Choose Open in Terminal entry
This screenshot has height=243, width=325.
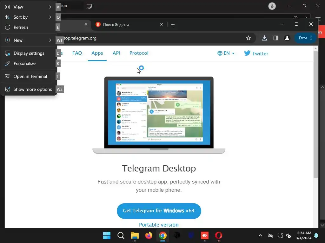pos(28,77)
